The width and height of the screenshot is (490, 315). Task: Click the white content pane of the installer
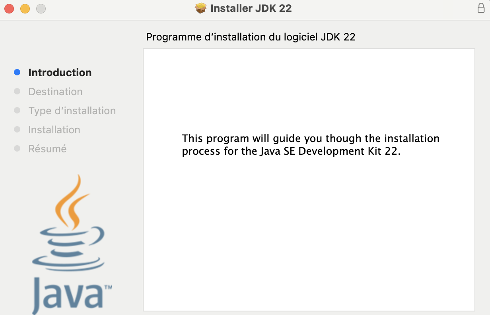[x=309, y=218]
